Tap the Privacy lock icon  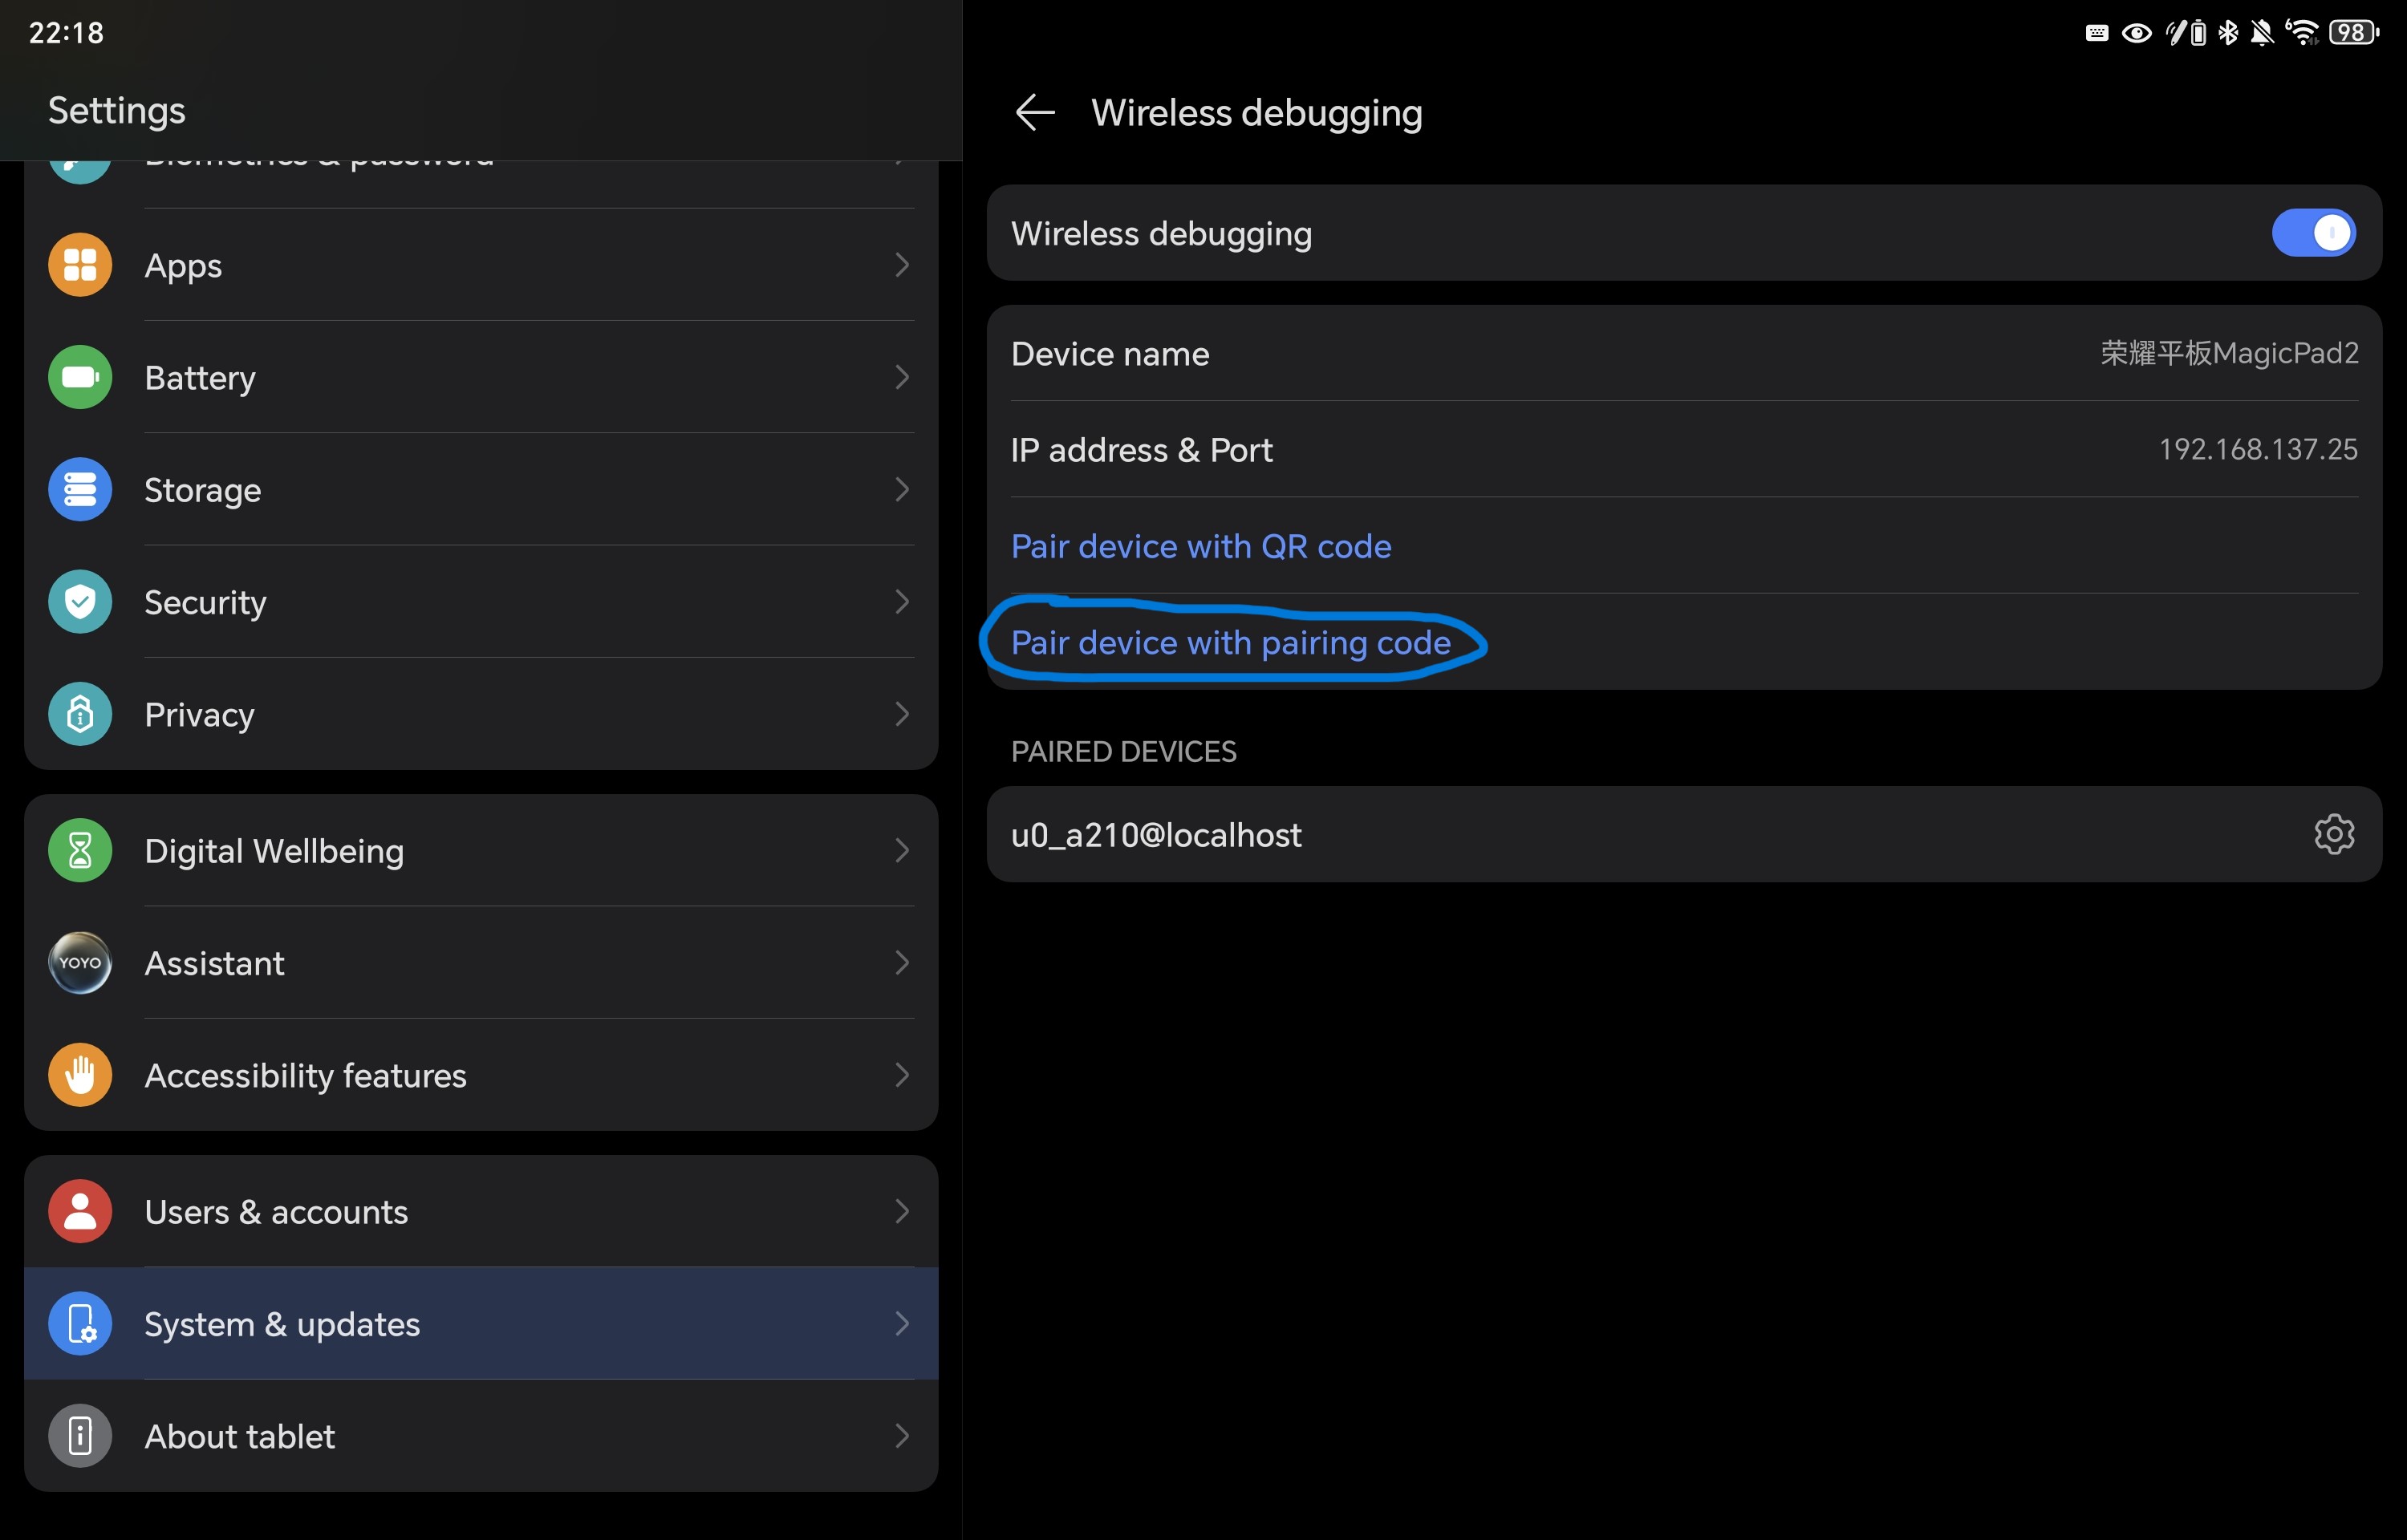tap(80, 714)
